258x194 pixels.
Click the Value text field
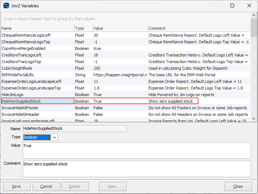(136, 150)
